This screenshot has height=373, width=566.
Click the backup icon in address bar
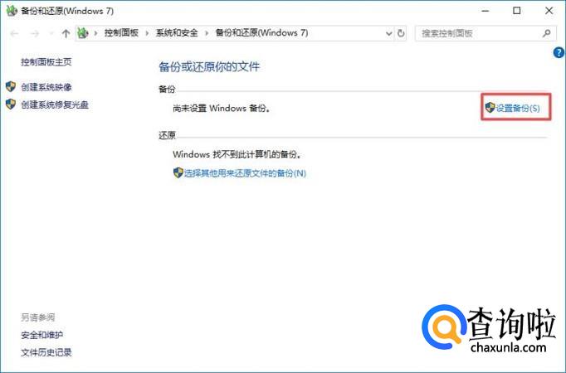pos(83,33)
